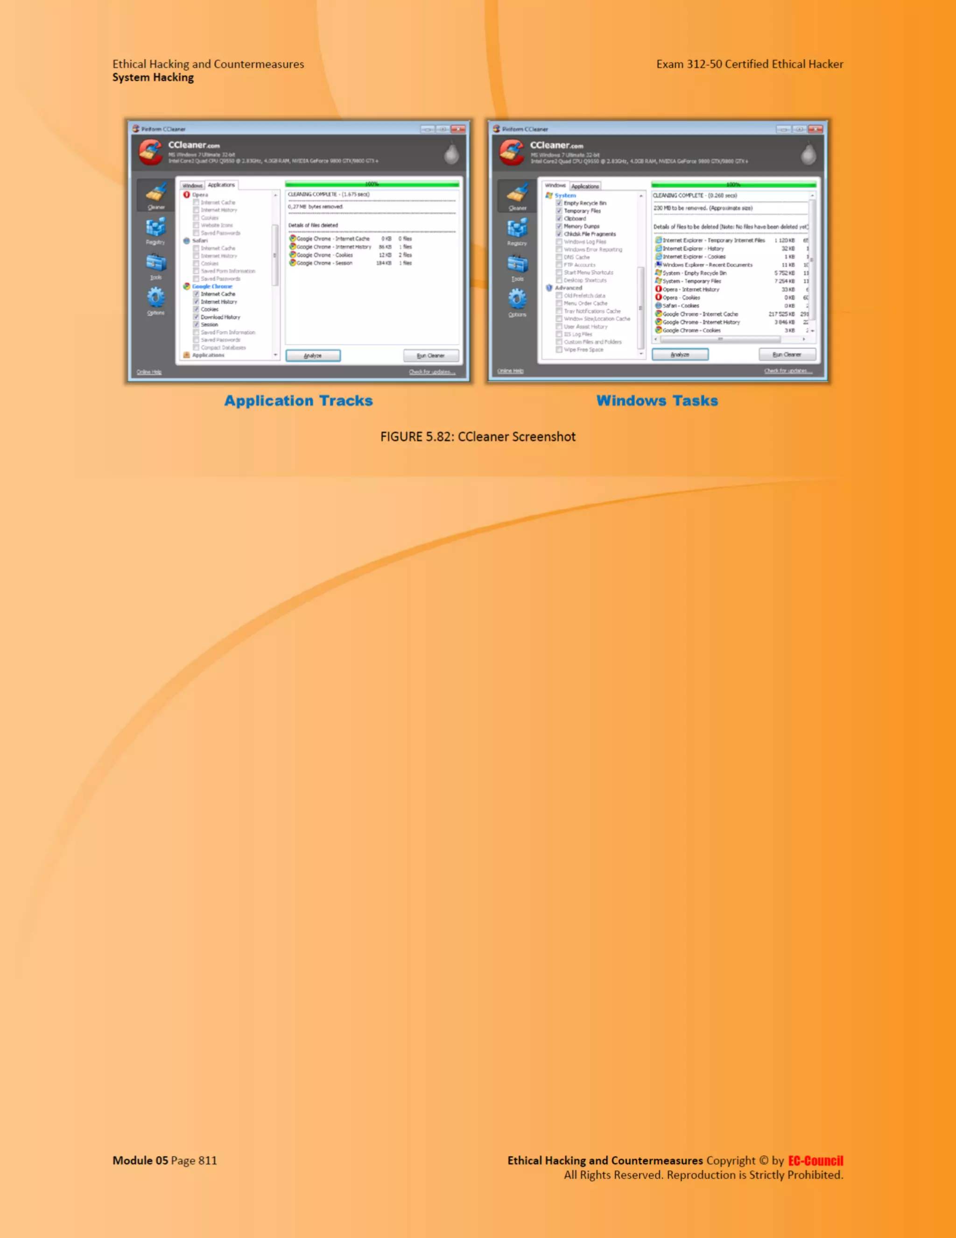Uncheck Empty Recycle Bin checkbox
This screenshot has height=1238, width=956.
(559, 203)
